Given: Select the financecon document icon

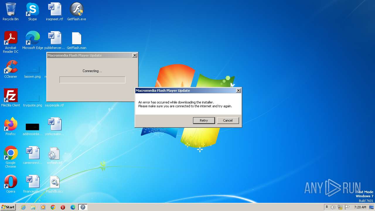Looking at the screenshot, I should click(x=33, y=184).
